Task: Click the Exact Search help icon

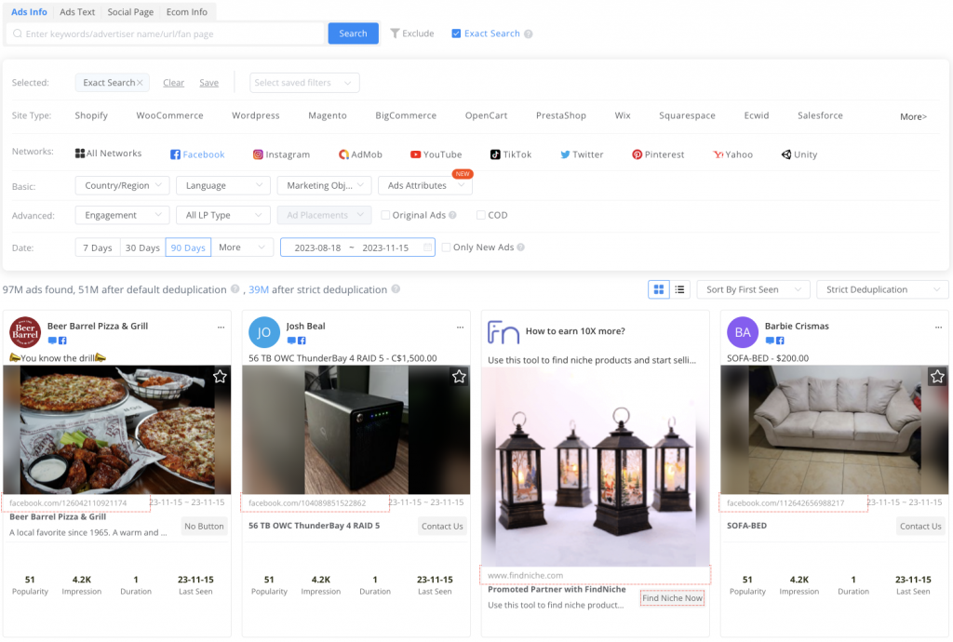Action: pos(529,34)
